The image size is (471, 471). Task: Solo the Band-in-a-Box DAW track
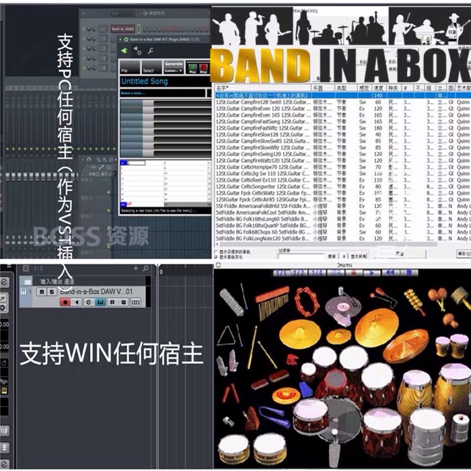(x=52, y=291)
